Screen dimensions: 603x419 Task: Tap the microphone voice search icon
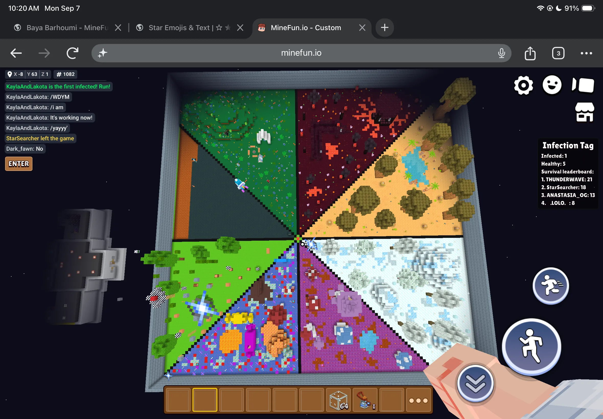(x=501, y=53)
